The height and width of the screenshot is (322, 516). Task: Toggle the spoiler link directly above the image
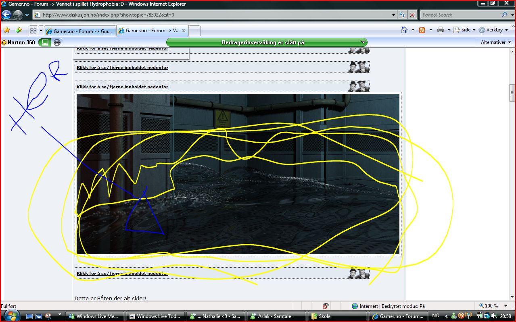coord(122,87)
